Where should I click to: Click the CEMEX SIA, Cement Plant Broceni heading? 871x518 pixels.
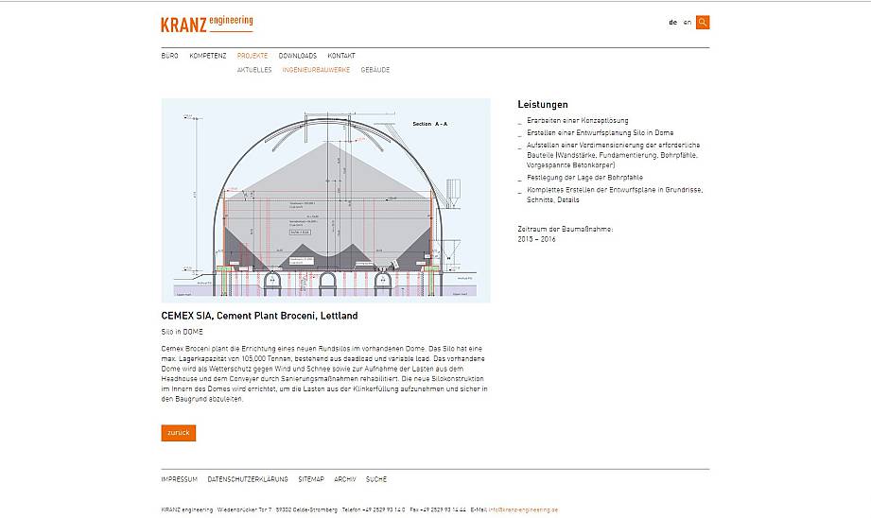[259, 316]
